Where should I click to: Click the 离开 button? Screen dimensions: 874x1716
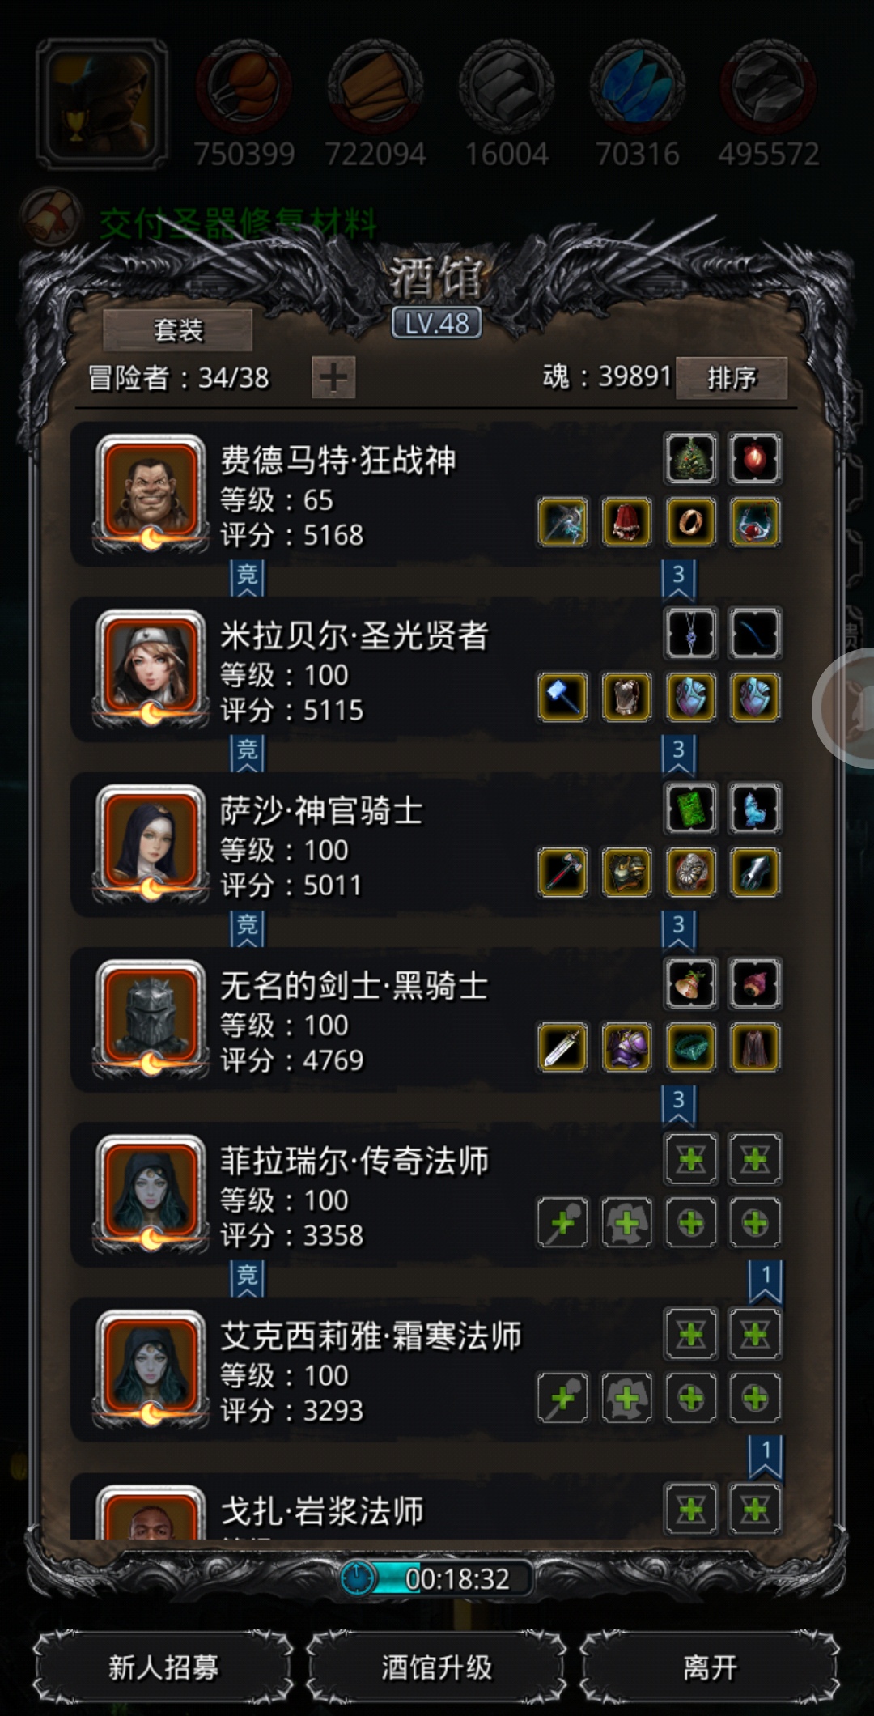[x=710, y=1667]
